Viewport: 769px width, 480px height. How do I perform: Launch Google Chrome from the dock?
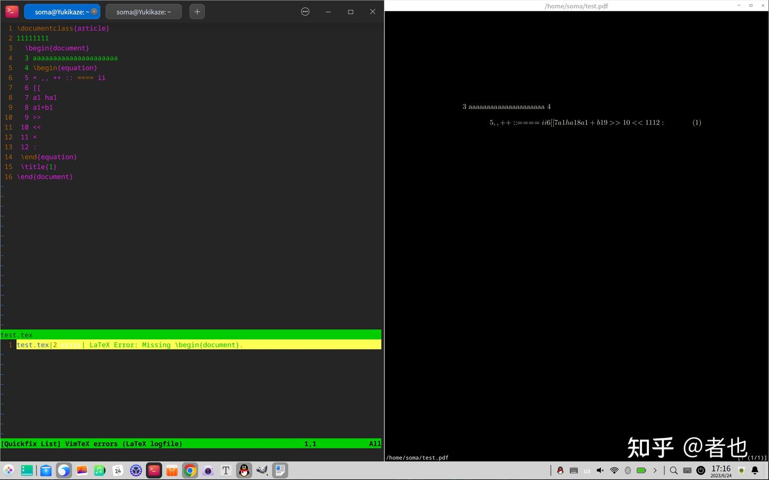pos(190,470)
